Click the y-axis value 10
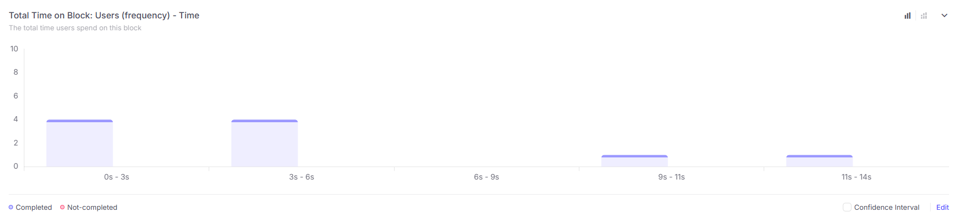Image resolution: width=955 pixels, height=219 pixels. pos(14,49)
